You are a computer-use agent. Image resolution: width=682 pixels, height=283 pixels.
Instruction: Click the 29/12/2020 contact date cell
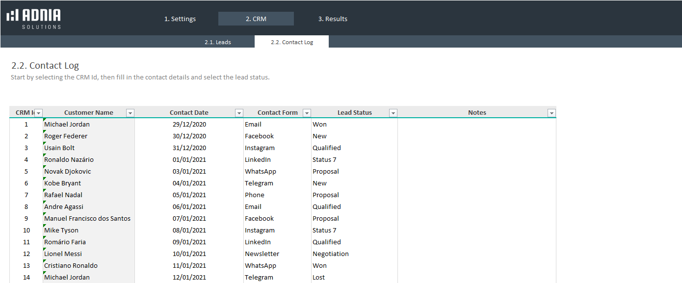189,125
